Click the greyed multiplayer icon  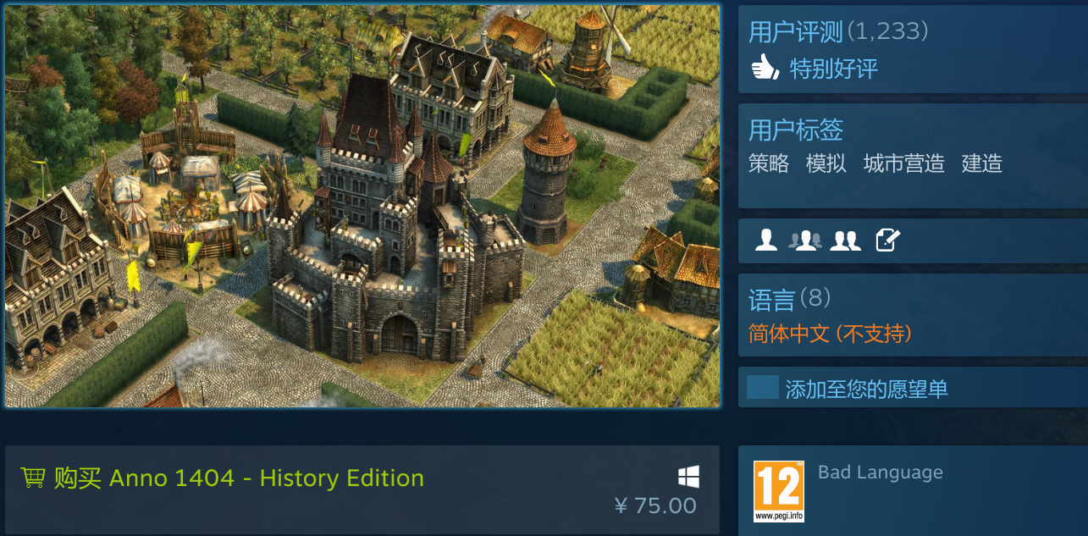(x=805, y=240)
